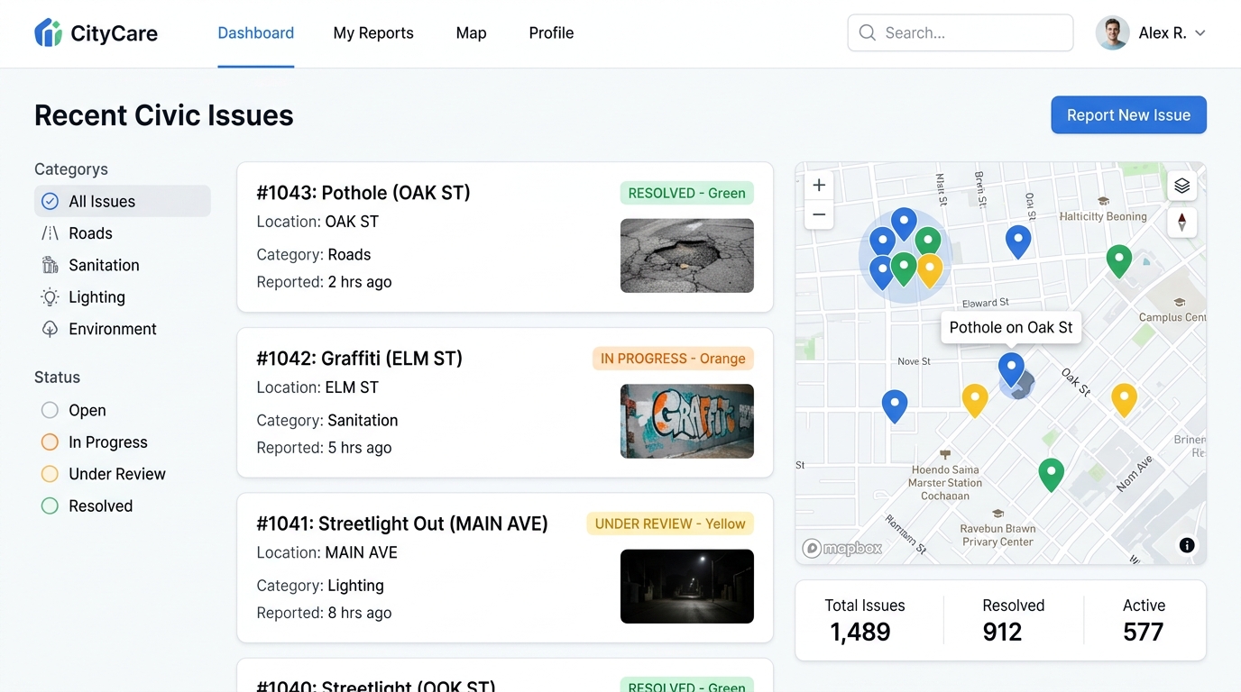Select the In Progress status radio
This screenshot has width=1241, height=692.
pos(51,442)
